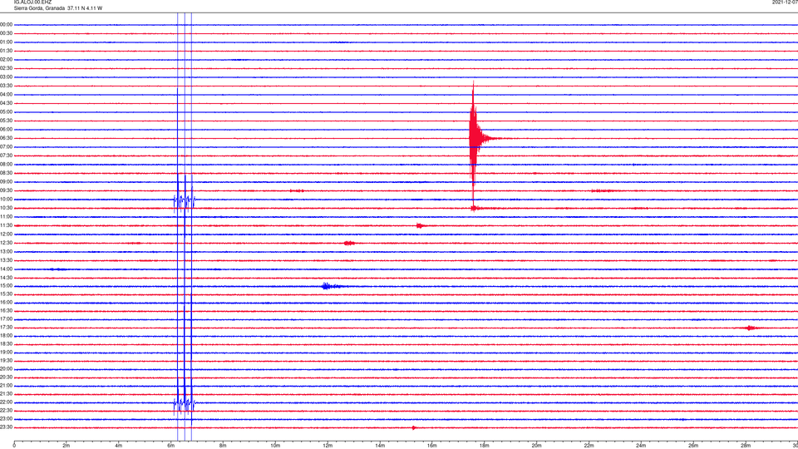Select the 03:30 time label

[x=7, y=86]
